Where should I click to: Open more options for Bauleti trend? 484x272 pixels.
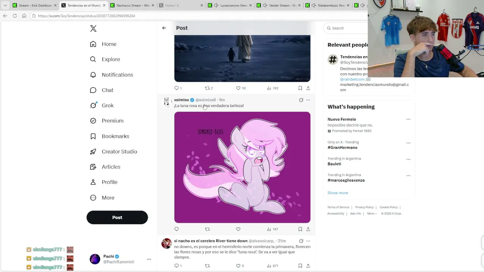click(408, 159)
